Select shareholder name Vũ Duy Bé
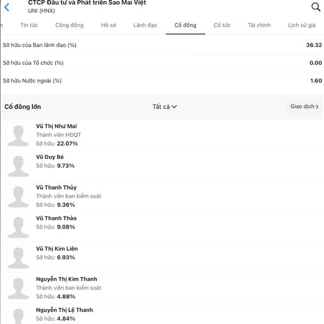 click(x=50, y=157)
